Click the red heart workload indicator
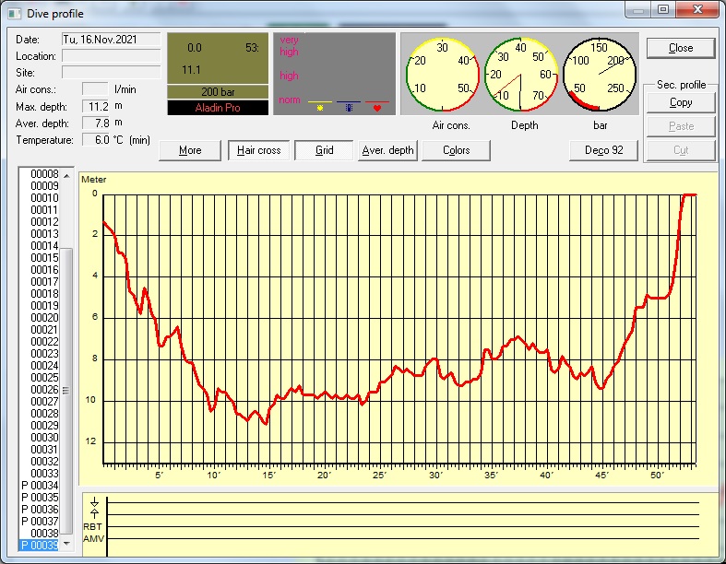This screenshot has height=564, width=726. pos(377,108)
